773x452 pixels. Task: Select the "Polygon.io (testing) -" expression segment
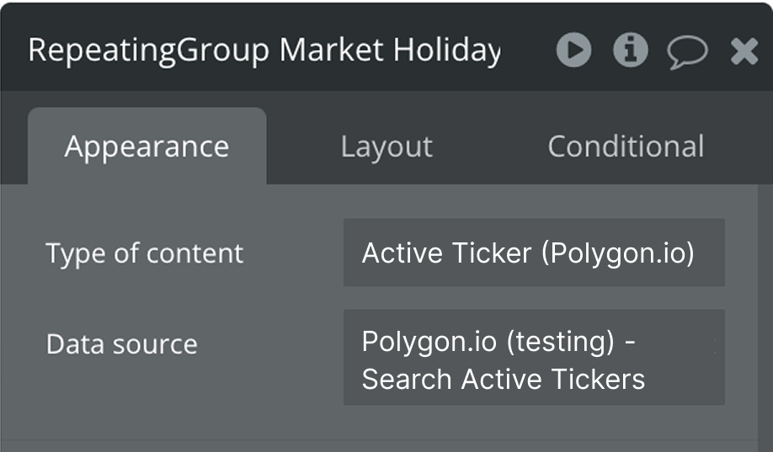[x=498, y=341]
